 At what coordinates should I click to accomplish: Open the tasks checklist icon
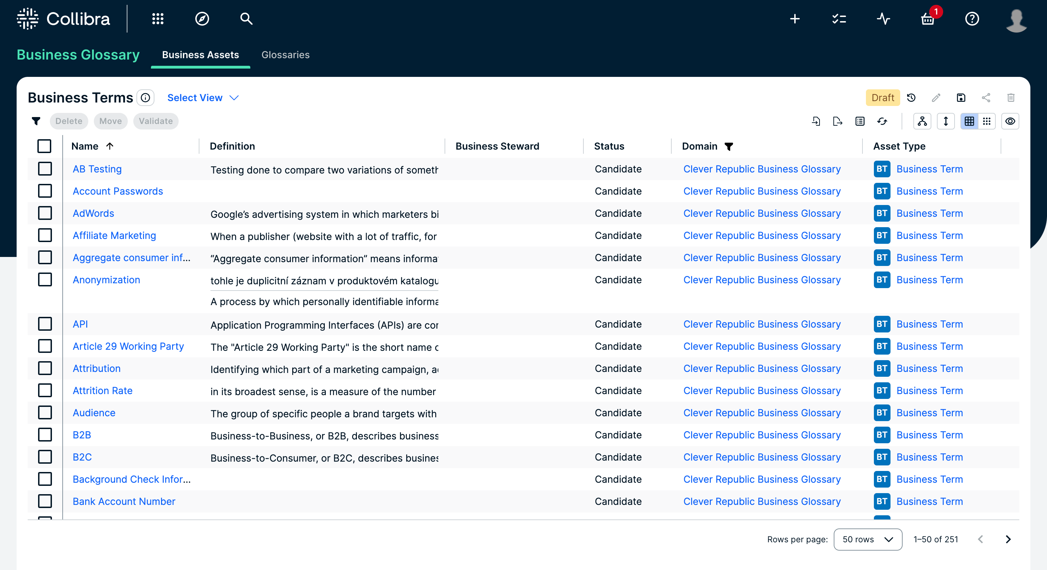[x=839, y=19]
